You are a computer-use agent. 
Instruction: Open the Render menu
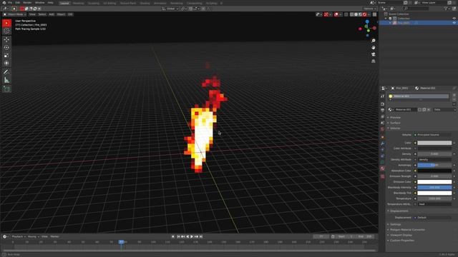(27, 3)
